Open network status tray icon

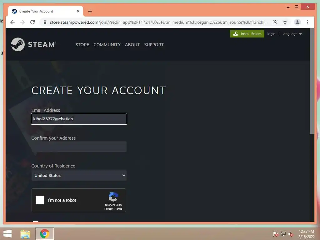click(283, 234)
